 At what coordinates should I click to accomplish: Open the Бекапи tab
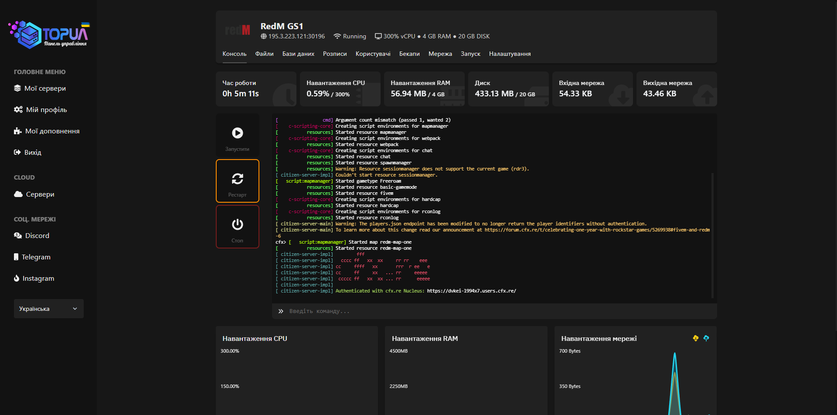[x=409, y=54]
